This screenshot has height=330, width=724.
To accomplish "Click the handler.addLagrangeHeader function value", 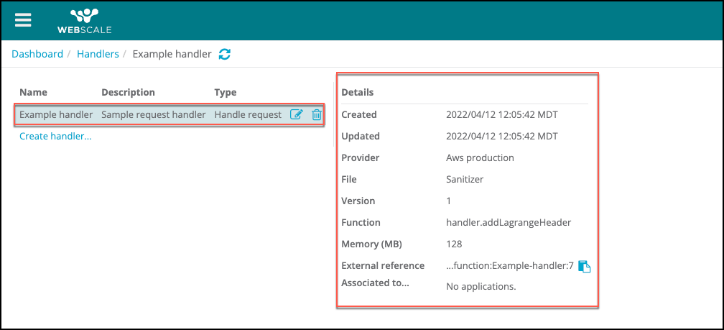I will click(509, 222).
